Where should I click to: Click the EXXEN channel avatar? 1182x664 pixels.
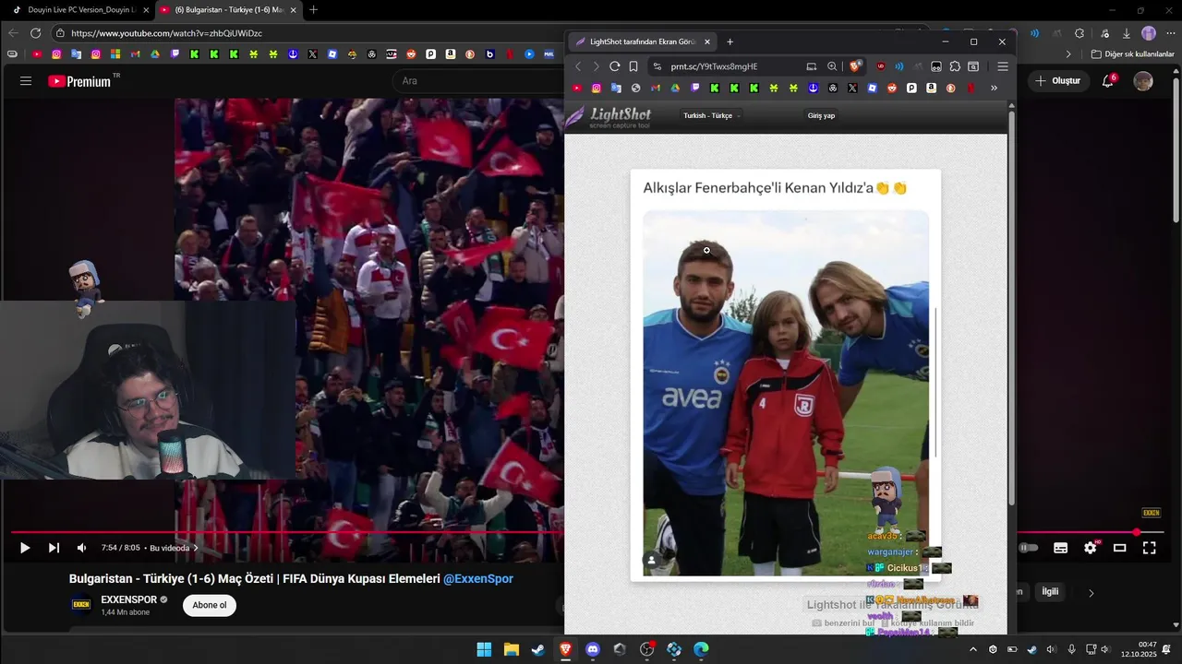81,605
